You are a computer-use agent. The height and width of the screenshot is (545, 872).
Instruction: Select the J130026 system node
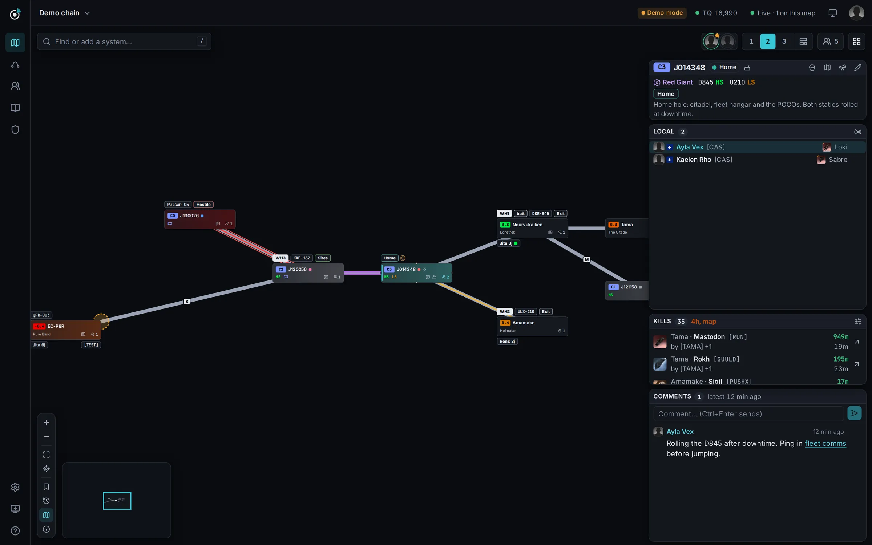(x=200, y=219)
